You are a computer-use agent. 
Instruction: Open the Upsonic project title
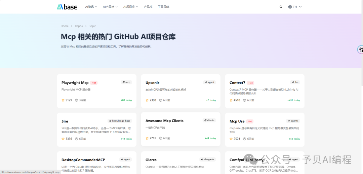[152, 83]
